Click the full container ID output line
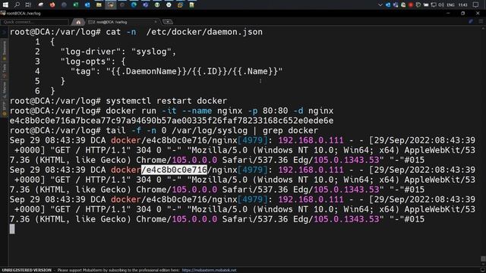The height and width of the screenshot is (273, 486). (x=172, y=121)
